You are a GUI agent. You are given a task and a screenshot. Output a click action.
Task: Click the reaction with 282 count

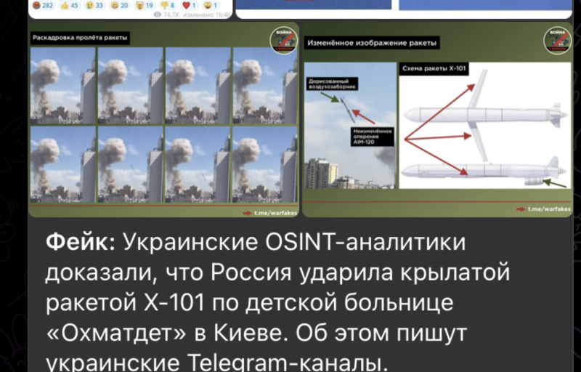pyautogui.click(x=42, y=4)
